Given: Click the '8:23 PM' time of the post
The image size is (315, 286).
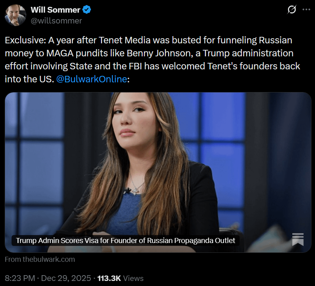Looking at the screenshot, I should (x=20, y=278).
